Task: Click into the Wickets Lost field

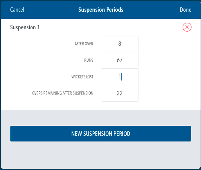Action: [x=120, y=77]
